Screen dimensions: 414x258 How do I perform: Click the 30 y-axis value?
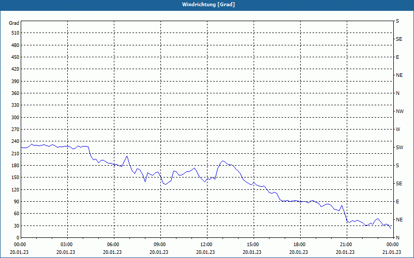click(17, 225)
